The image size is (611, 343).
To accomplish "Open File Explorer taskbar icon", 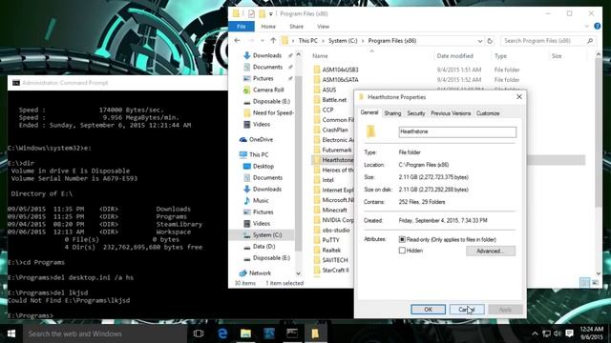I will click(245, 333).
